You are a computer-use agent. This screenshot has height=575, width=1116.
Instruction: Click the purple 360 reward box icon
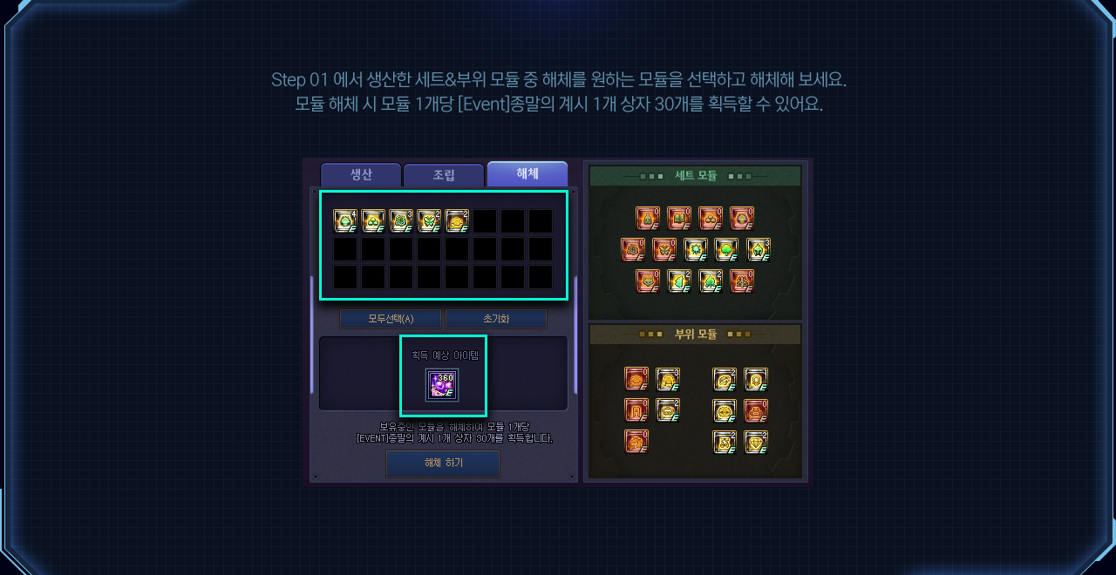tap(442, 385)
